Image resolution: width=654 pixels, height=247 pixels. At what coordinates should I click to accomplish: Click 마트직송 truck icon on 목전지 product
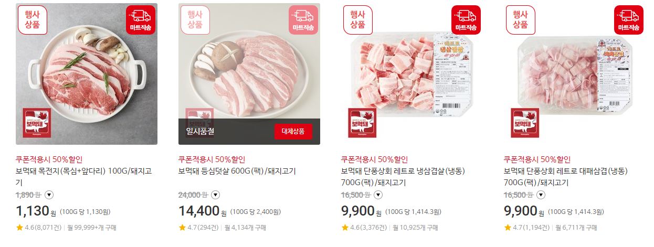[x=141, y=20]
